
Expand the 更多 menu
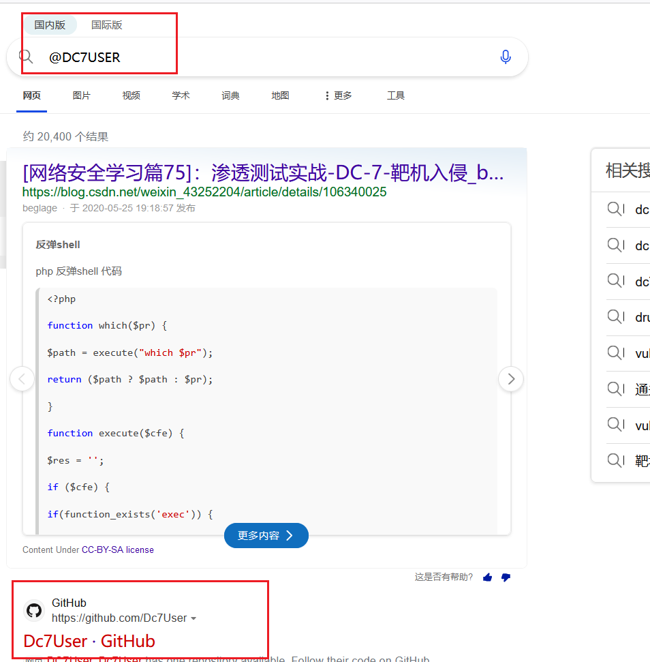coord(339,95)
